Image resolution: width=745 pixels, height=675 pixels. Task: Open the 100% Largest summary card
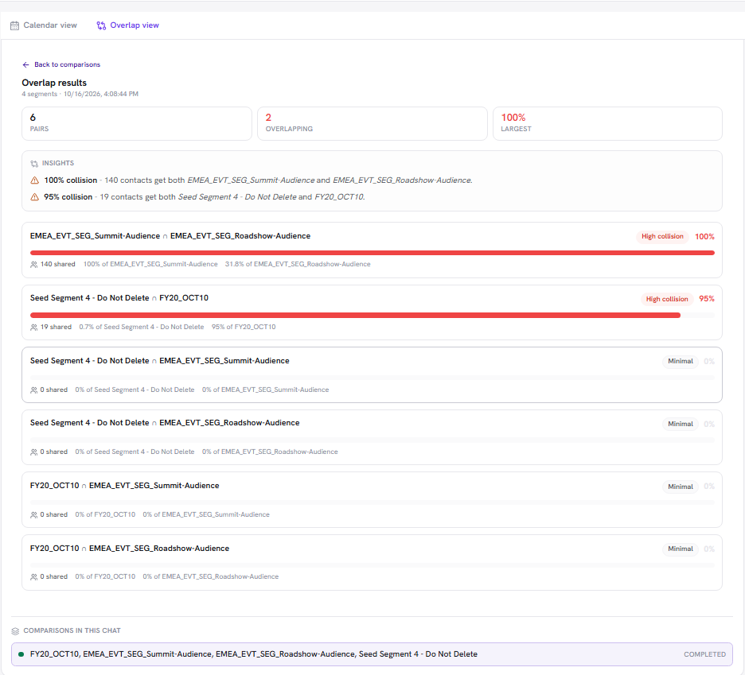[607, 123]
